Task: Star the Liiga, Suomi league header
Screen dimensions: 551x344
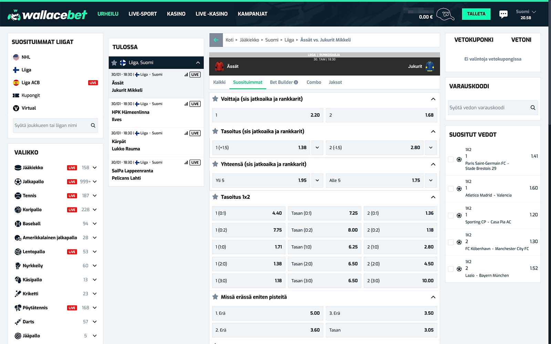Action: 114,63
